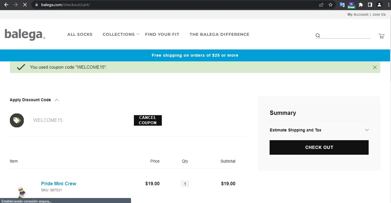391x203 pixels.
Task: Go back using the browser back arrow
Action: click(6, 5)
